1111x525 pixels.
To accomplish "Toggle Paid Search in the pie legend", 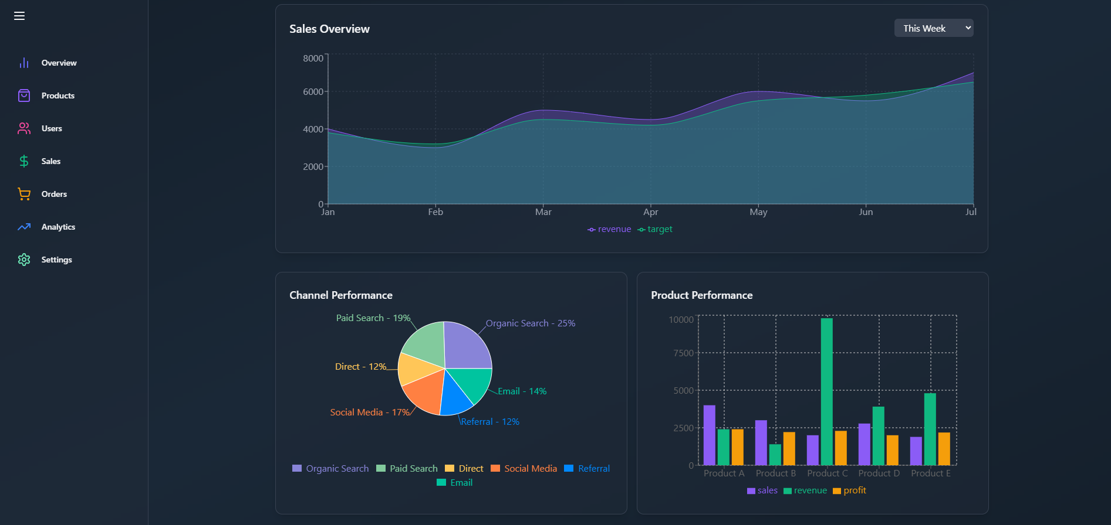I will [x=407, y=469].
